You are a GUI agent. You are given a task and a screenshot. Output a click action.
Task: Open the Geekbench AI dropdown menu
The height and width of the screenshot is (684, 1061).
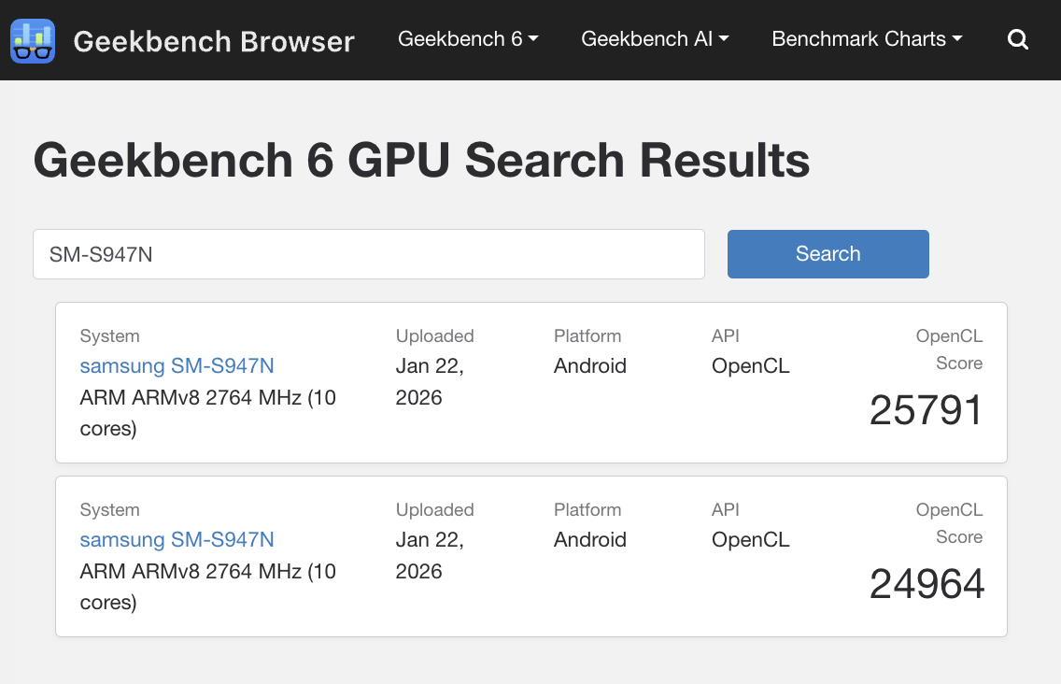click(655, 39)
